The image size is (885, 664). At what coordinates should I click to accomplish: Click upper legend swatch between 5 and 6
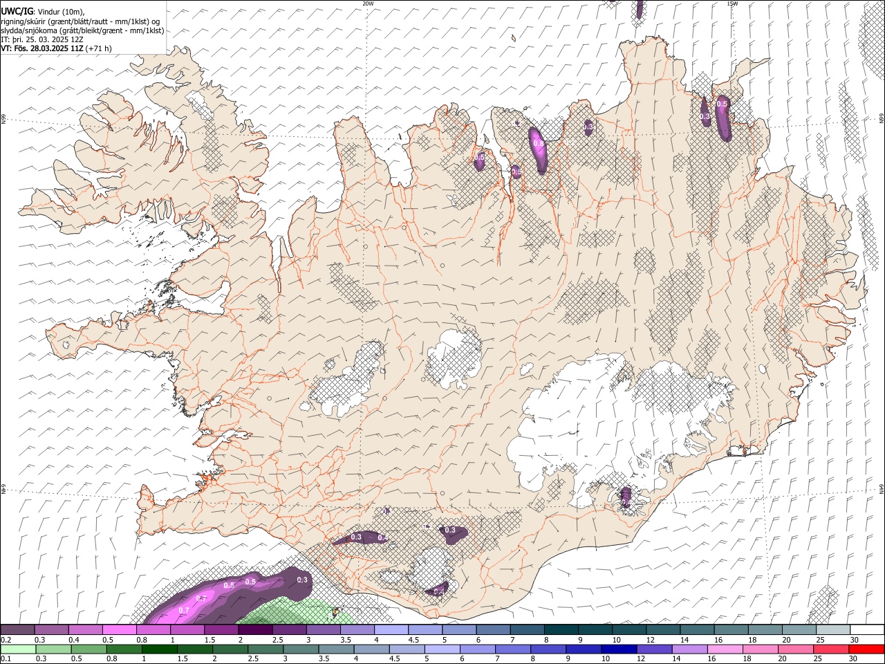click(458, 629)
